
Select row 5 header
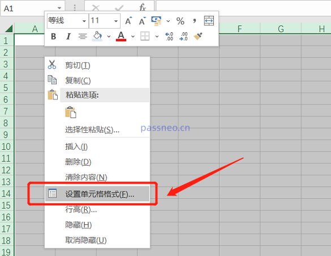(6, 88)
